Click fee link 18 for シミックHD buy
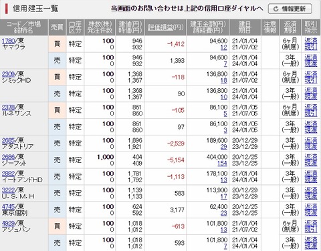Image resolution: width=321 pixels, height=251 pixels. (223, 81)
